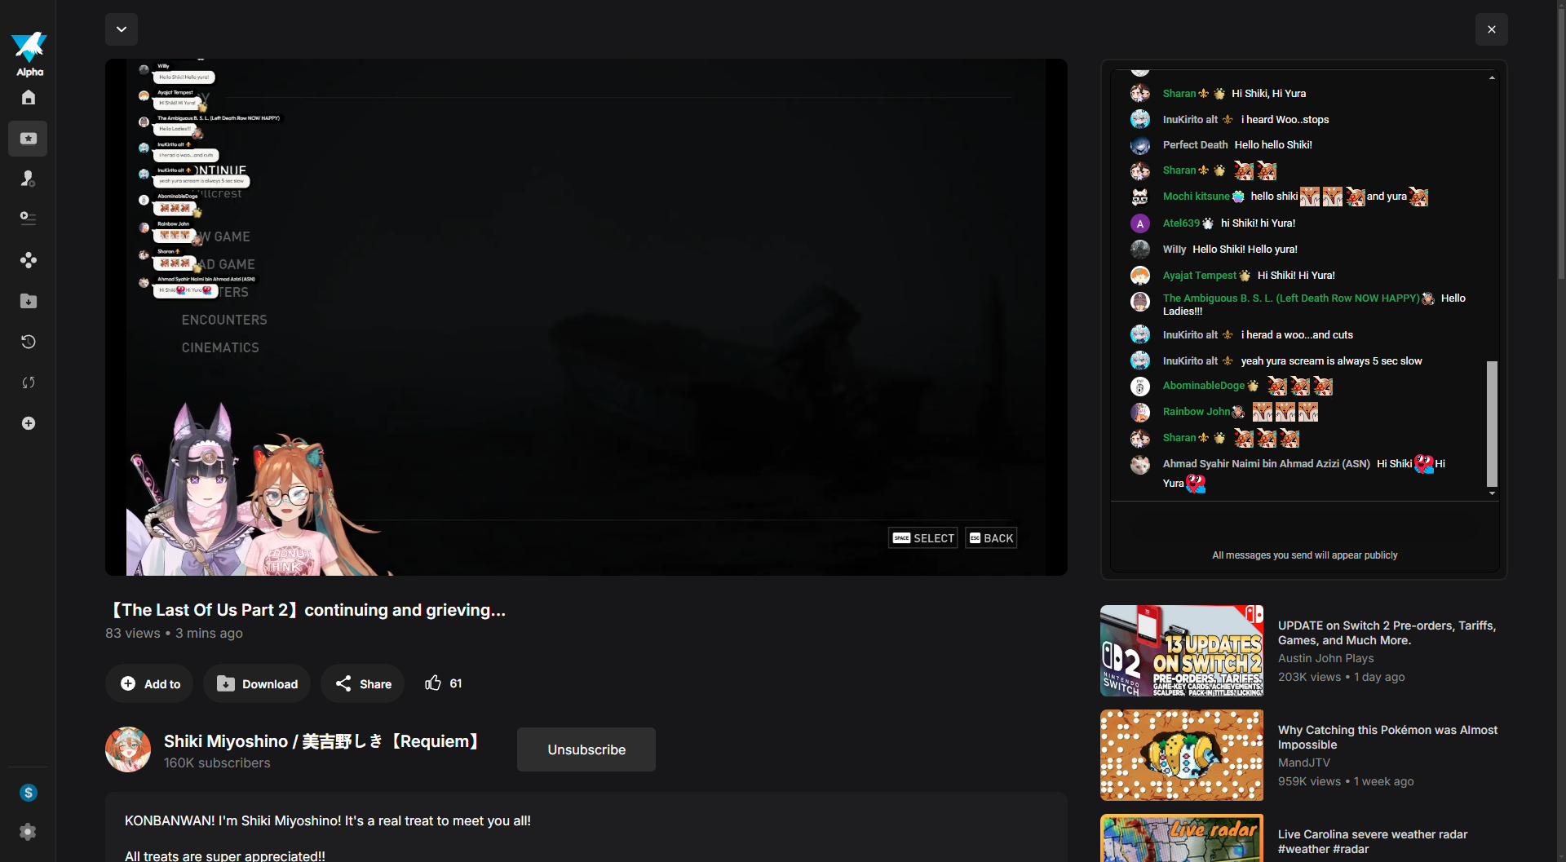Click the Shiki Miyoshino channel avatar

coord(128,749)
